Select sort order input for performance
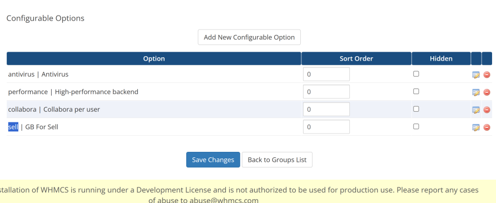The height and width of the screenshot is (203, 496). click(326, 92)
